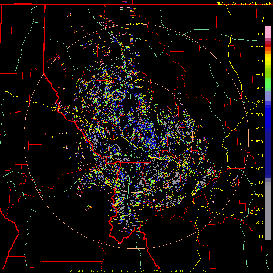Select the 0.680 scale value
Image resolution: width=273 pixels, height=273 pixels.
point(257,115)
